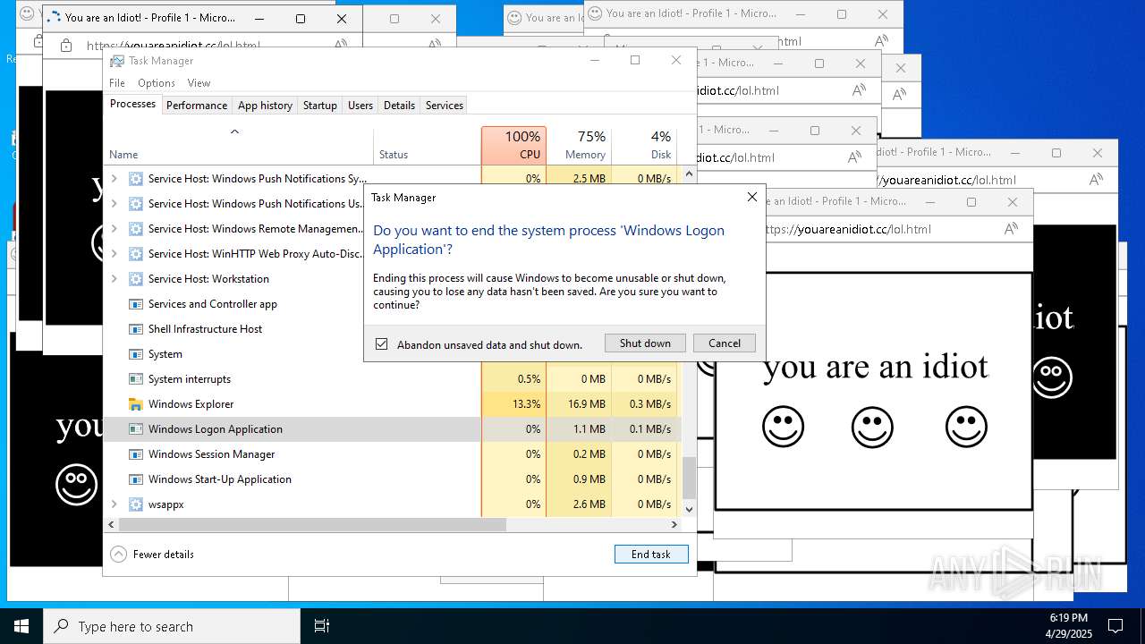
Task: Switch to the Details tab
Action: coord(399,105)
